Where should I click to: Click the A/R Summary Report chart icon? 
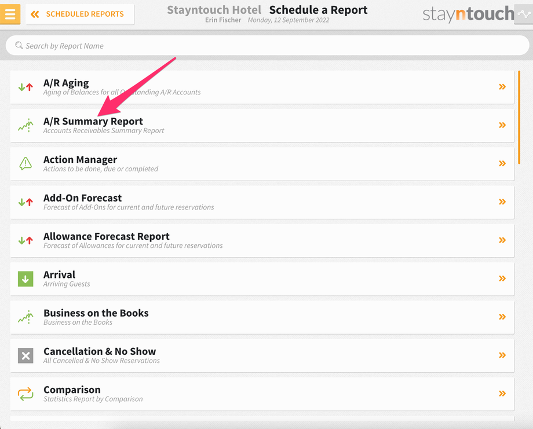pyautogui.click(x=25, y=125)
